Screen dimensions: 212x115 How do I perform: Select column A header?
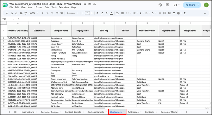(18, 23)
